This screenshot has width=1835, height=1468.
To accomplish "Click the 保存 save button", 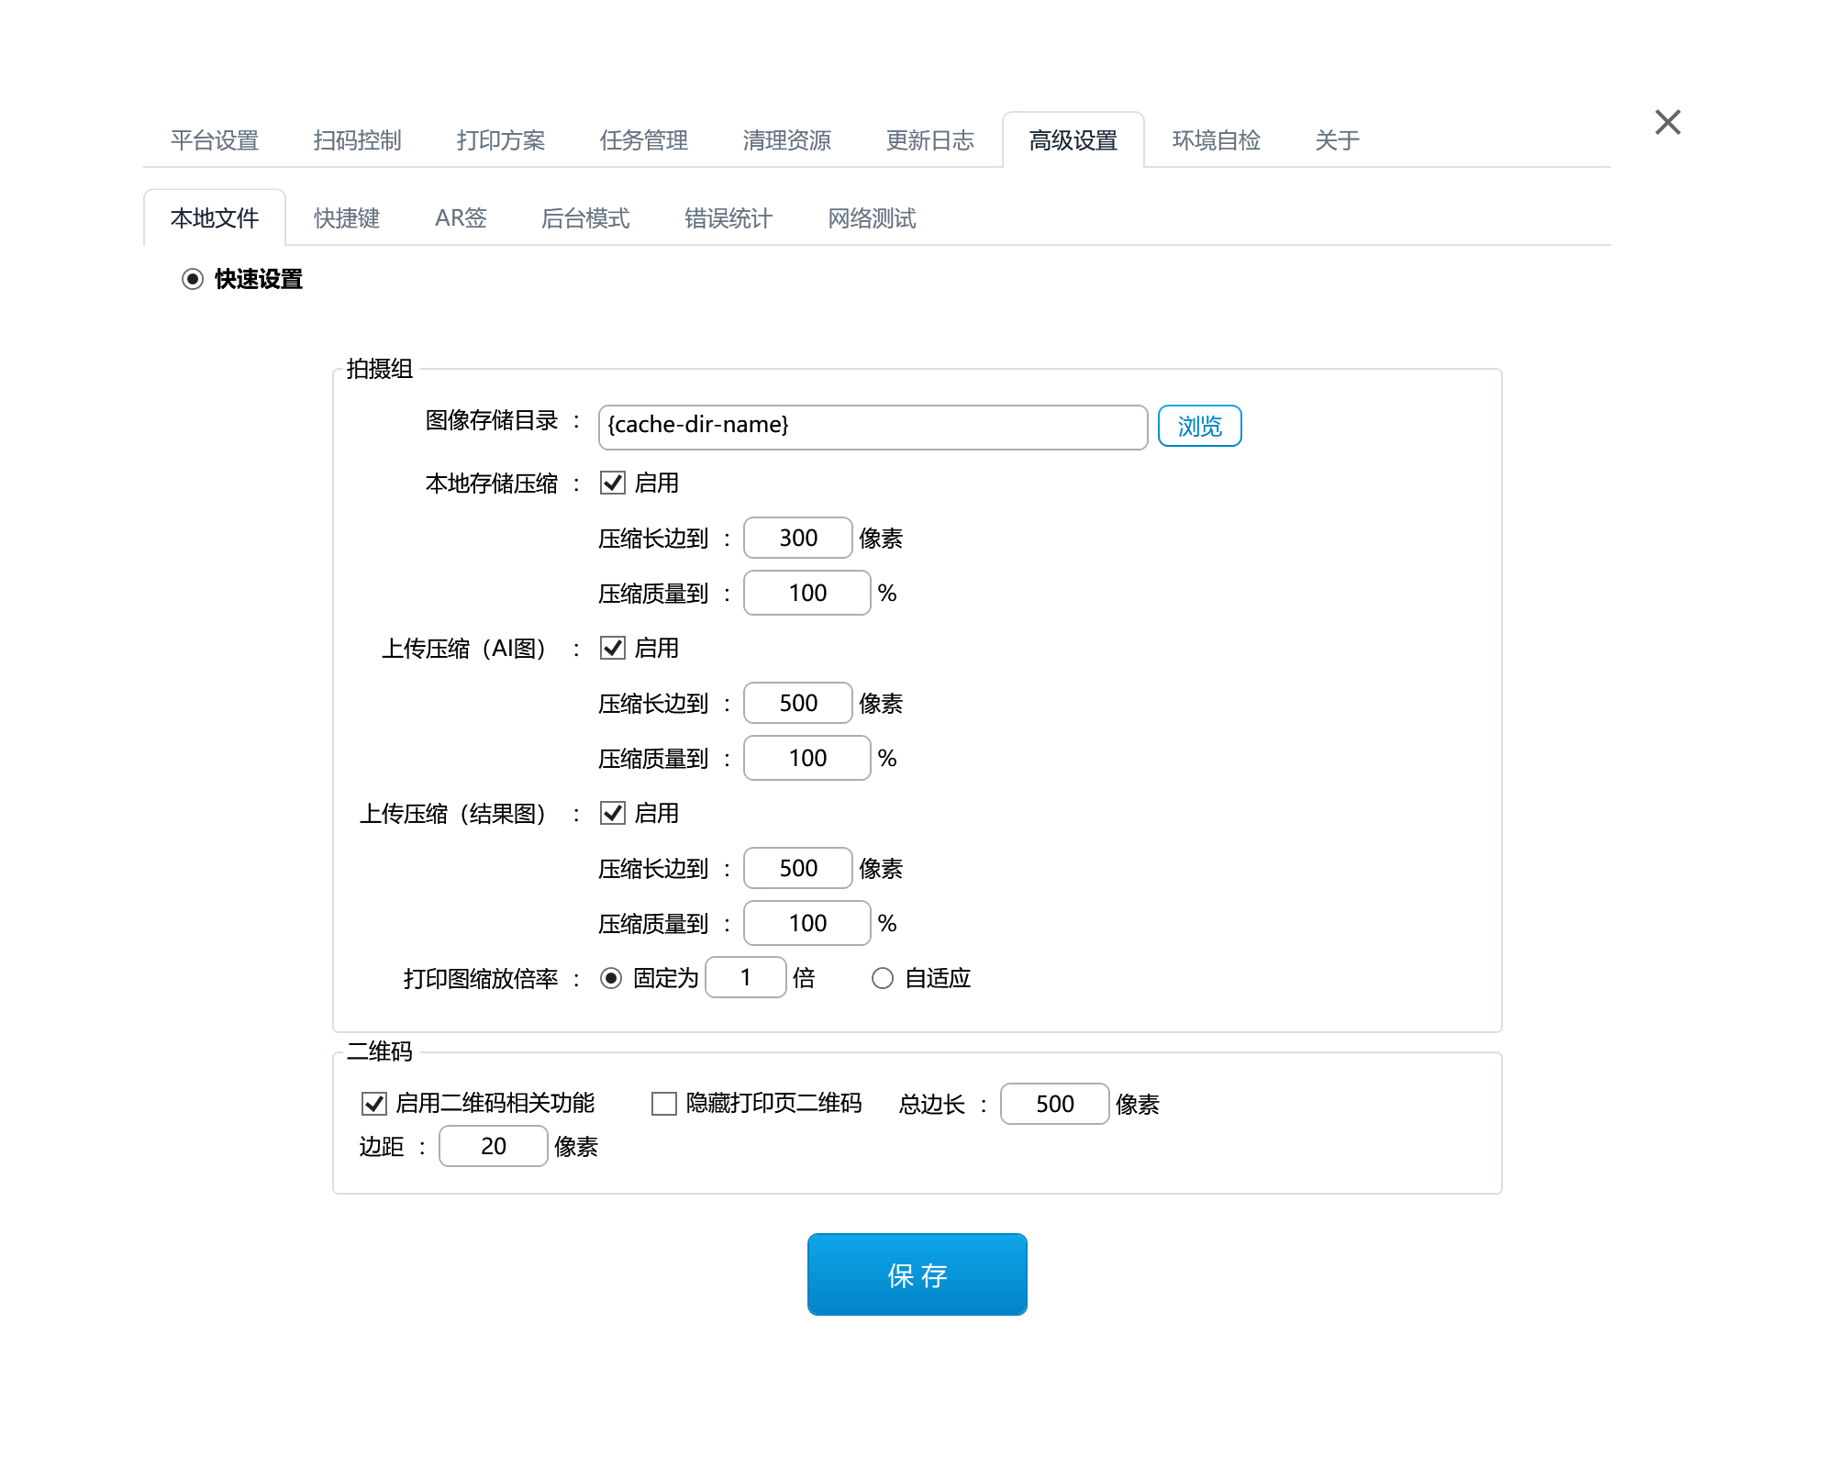I will [917, 1274].
